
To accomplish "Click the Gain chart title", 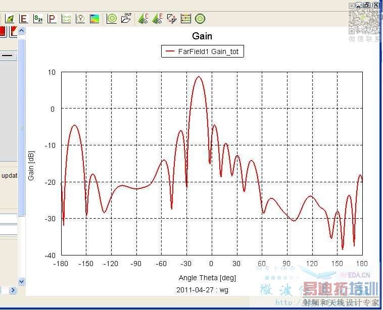I will 202,36.
